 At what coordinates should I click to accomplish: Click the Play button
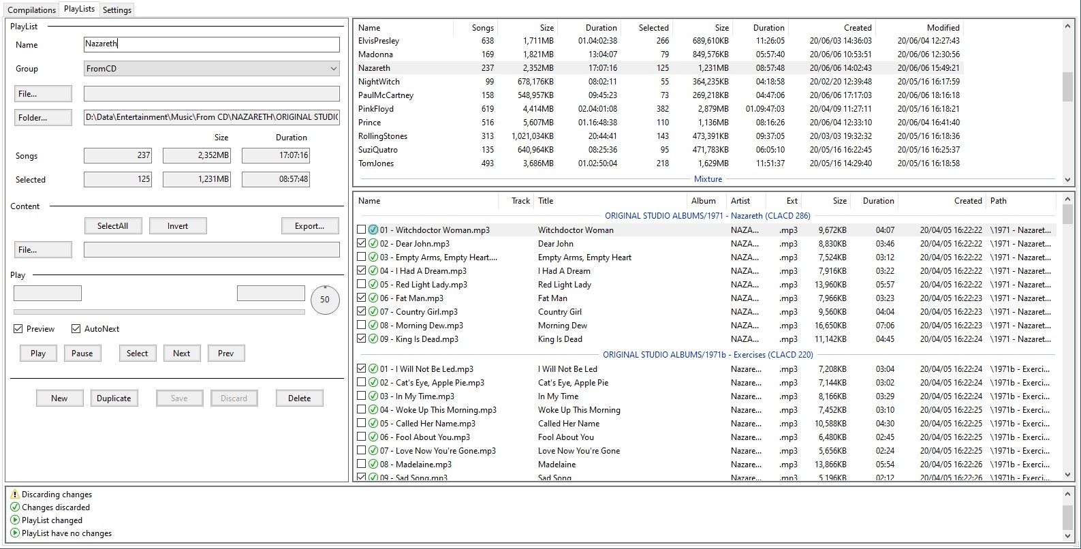(38, 354)
